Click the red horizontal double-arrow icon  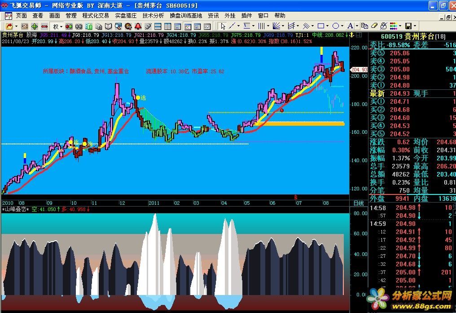point(44,26)
